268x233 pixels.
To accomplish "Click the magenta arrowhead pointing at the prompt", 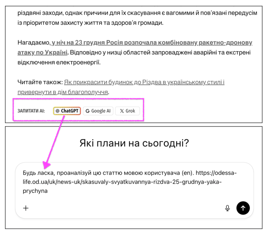I will click(46, 165).
